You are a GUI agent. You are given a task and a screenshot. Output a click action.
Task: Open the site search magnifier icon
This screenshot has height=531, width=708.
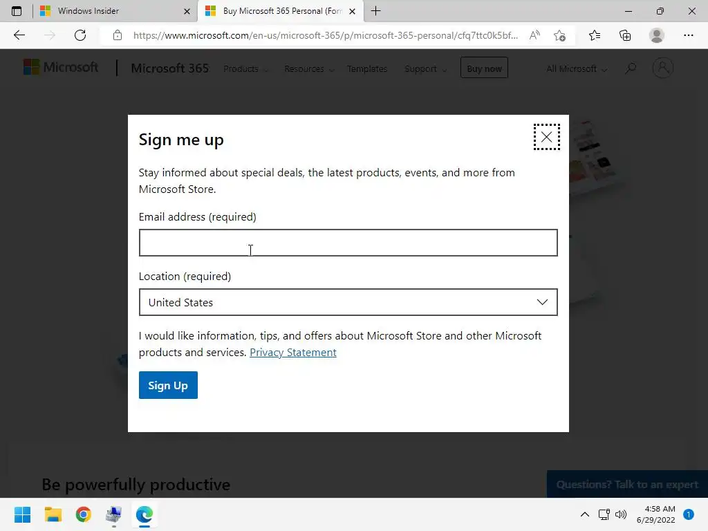point(631,68)
